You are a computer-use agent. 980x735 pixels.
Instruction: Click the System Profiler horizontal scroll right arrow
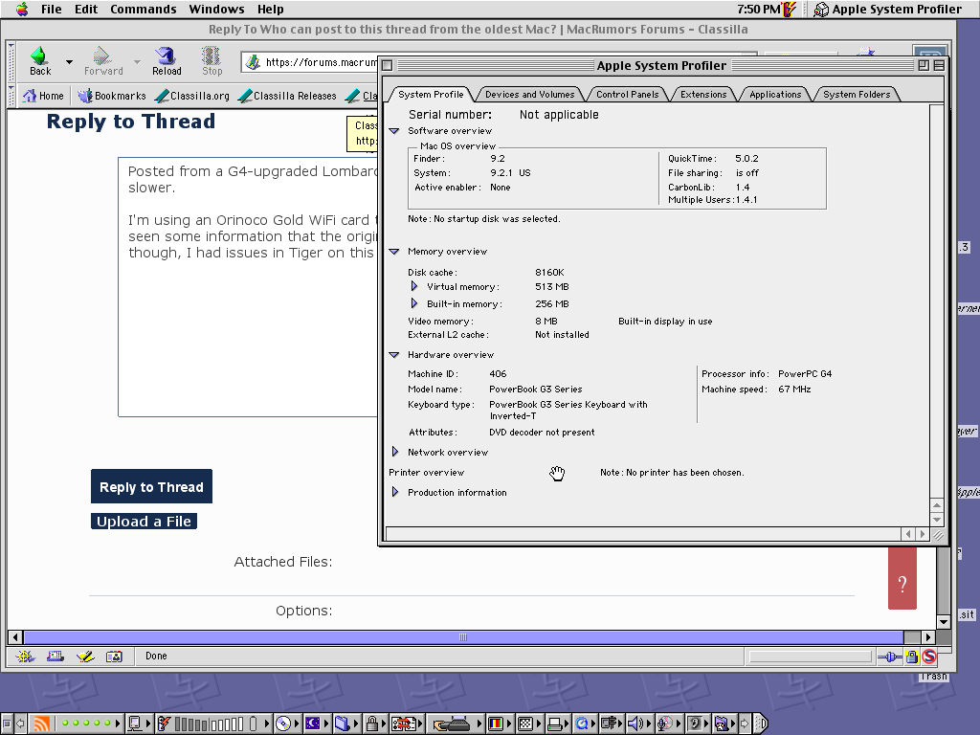(x=923, y=534)
